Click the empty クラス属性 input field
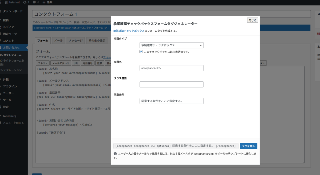 (171, 85)
